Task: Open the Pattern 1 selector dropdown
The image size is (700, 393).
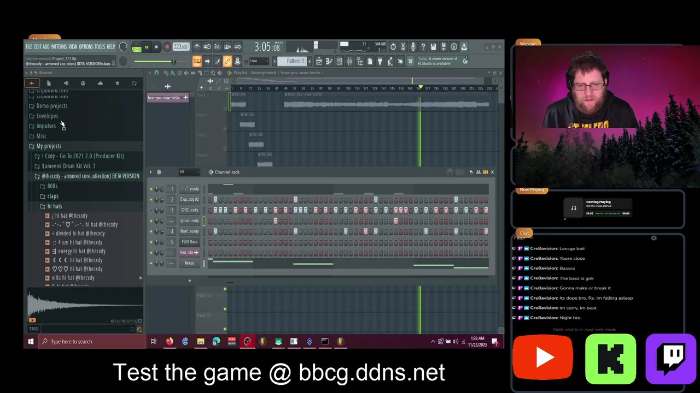Action: (292, 61)
